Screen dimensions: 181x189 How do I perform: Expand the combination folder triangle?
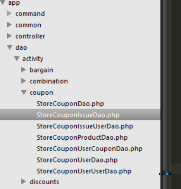click(24, 81)
